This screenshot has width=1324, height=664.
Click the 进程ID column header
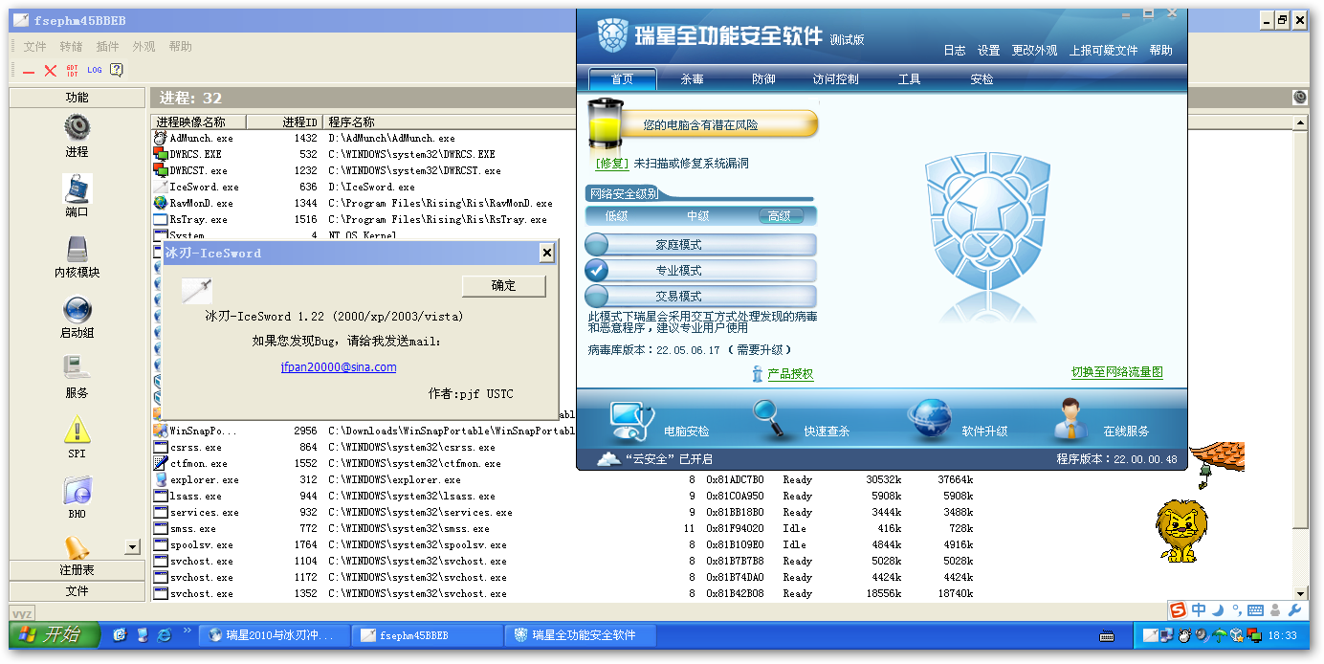point(284,122)
